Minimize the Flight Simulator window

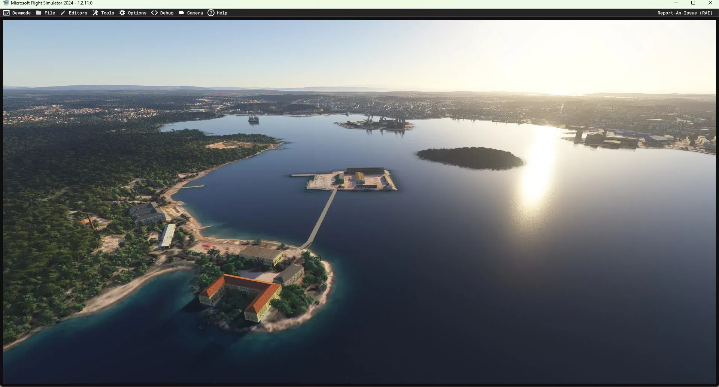[x=676, y=3]
